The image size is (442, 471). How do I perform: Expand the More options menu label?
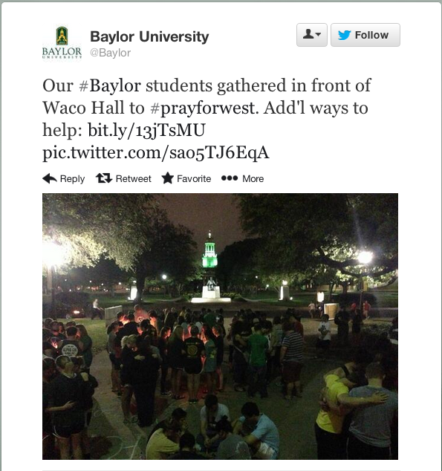pos(253,179)
